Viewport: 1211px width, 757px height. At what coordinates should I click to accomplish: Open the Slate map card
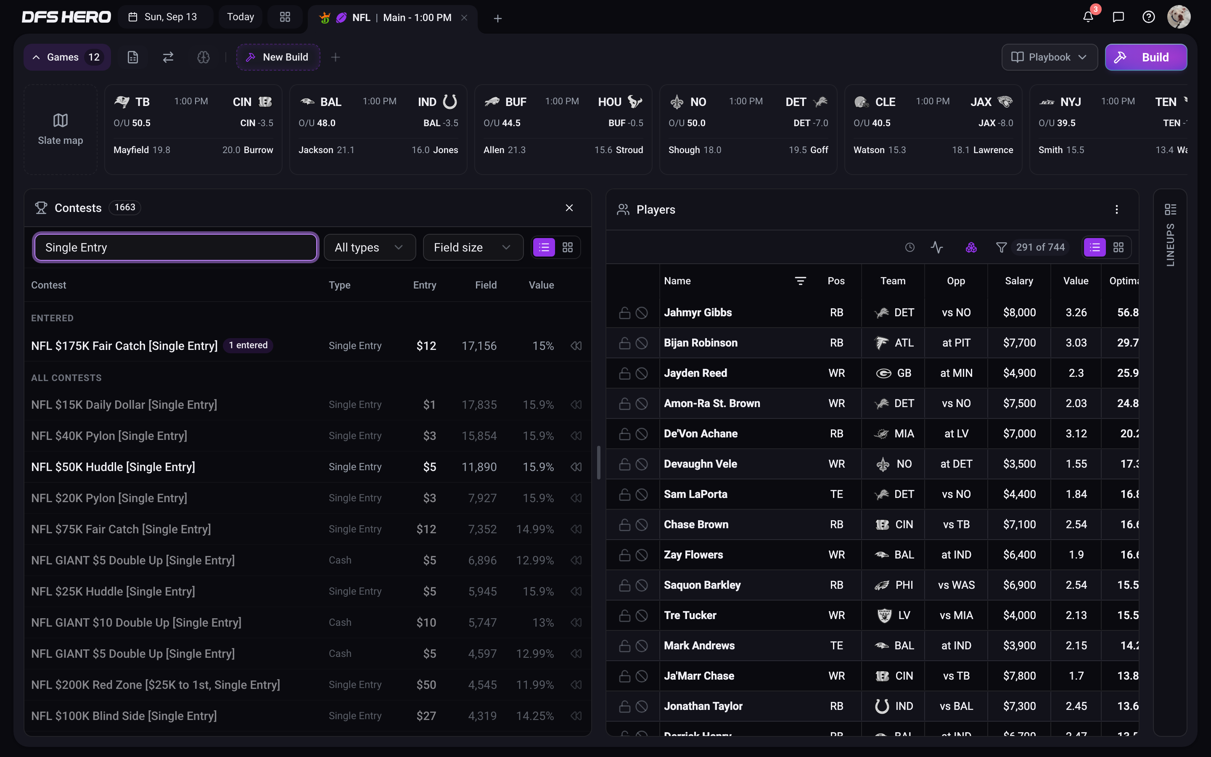[61, 129]
